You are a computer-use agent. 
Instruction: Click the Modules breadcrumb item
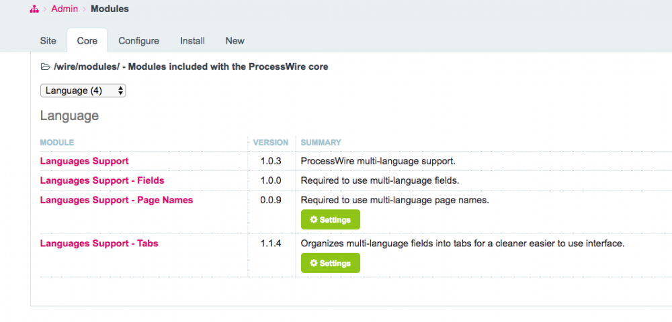(110, 9)
